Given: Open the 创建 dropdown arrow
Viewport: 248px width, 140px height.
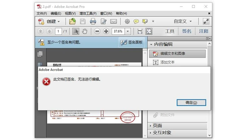Looking at the screenshot, I should click(59, 22).
